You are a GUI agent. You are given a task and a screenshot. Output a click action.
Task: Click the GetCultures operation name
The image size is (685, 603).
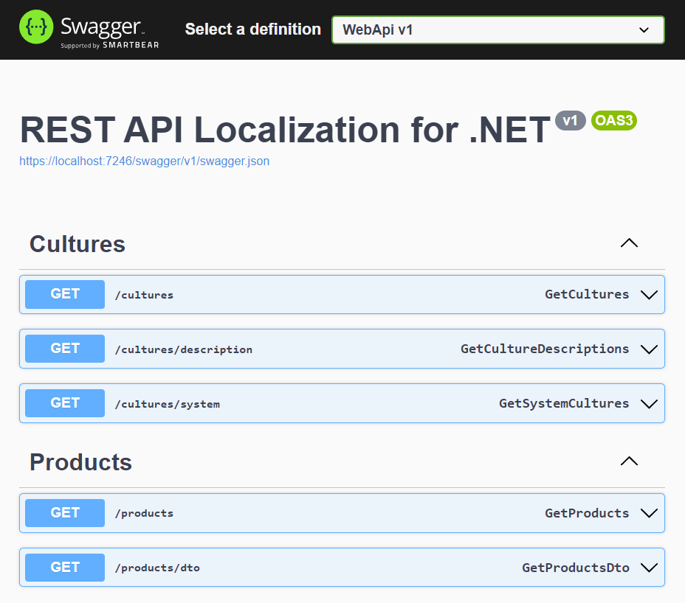click(x=587, y=295)
